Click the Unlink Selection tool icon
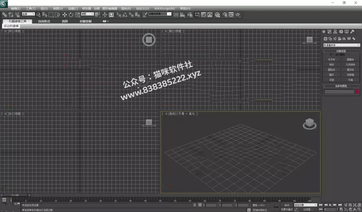Screen dimensions: 362x212 [11, 14]
